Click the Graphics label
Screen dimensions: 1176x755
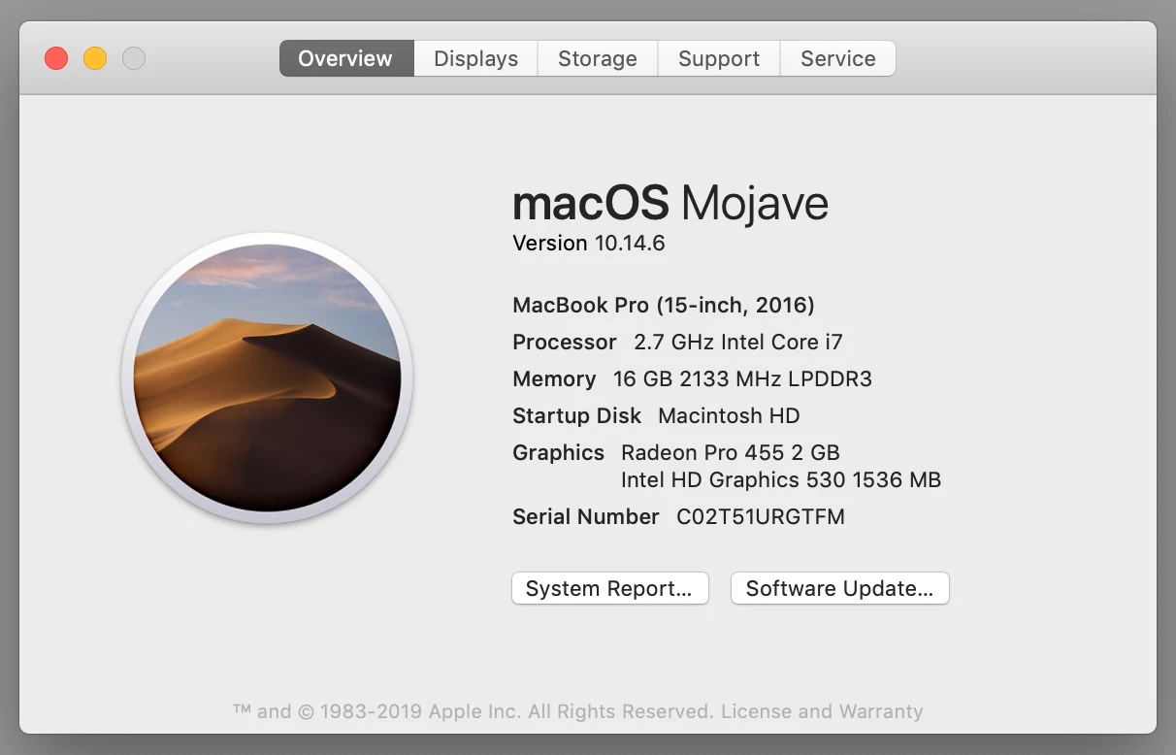pyautogui.click(x=559, y=452)
